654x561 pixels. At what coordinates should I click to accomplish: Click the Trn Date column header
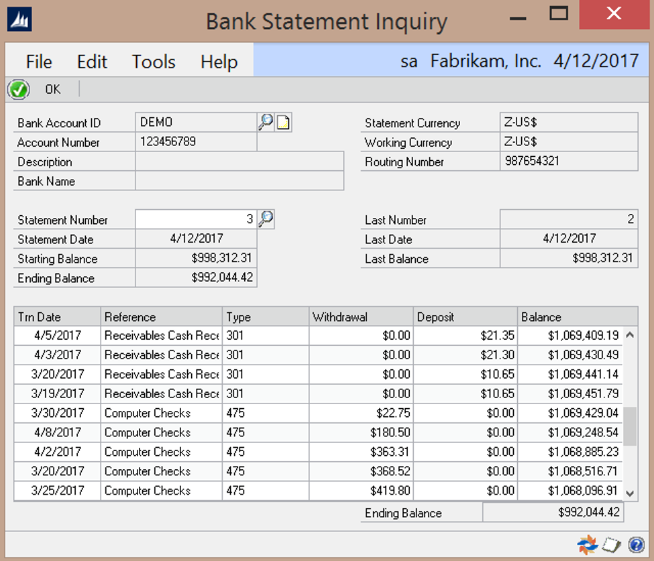click(x=57, y=317)
